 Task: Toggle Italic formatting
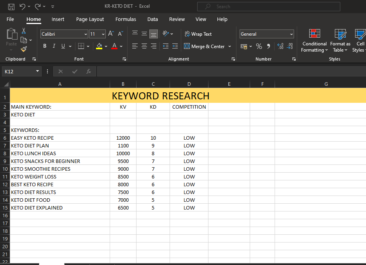click(54, 46)
